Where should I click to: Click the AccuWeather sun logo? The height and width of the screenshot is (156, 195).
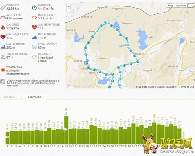click(3, 70)
